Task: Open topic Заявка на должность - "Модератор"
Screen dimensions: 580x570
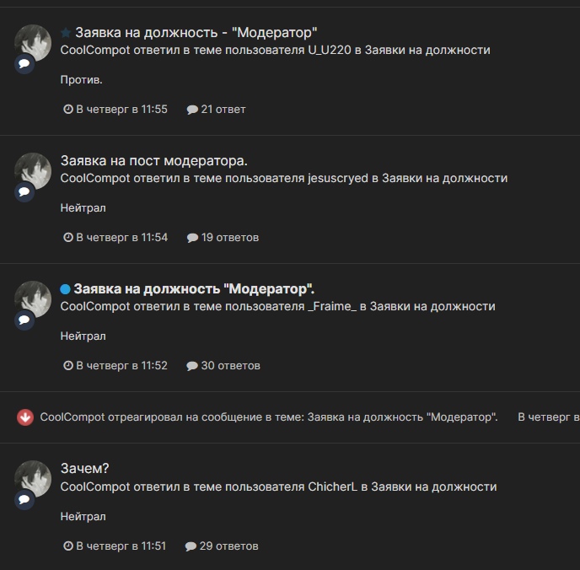Action: tap(196, 33)
